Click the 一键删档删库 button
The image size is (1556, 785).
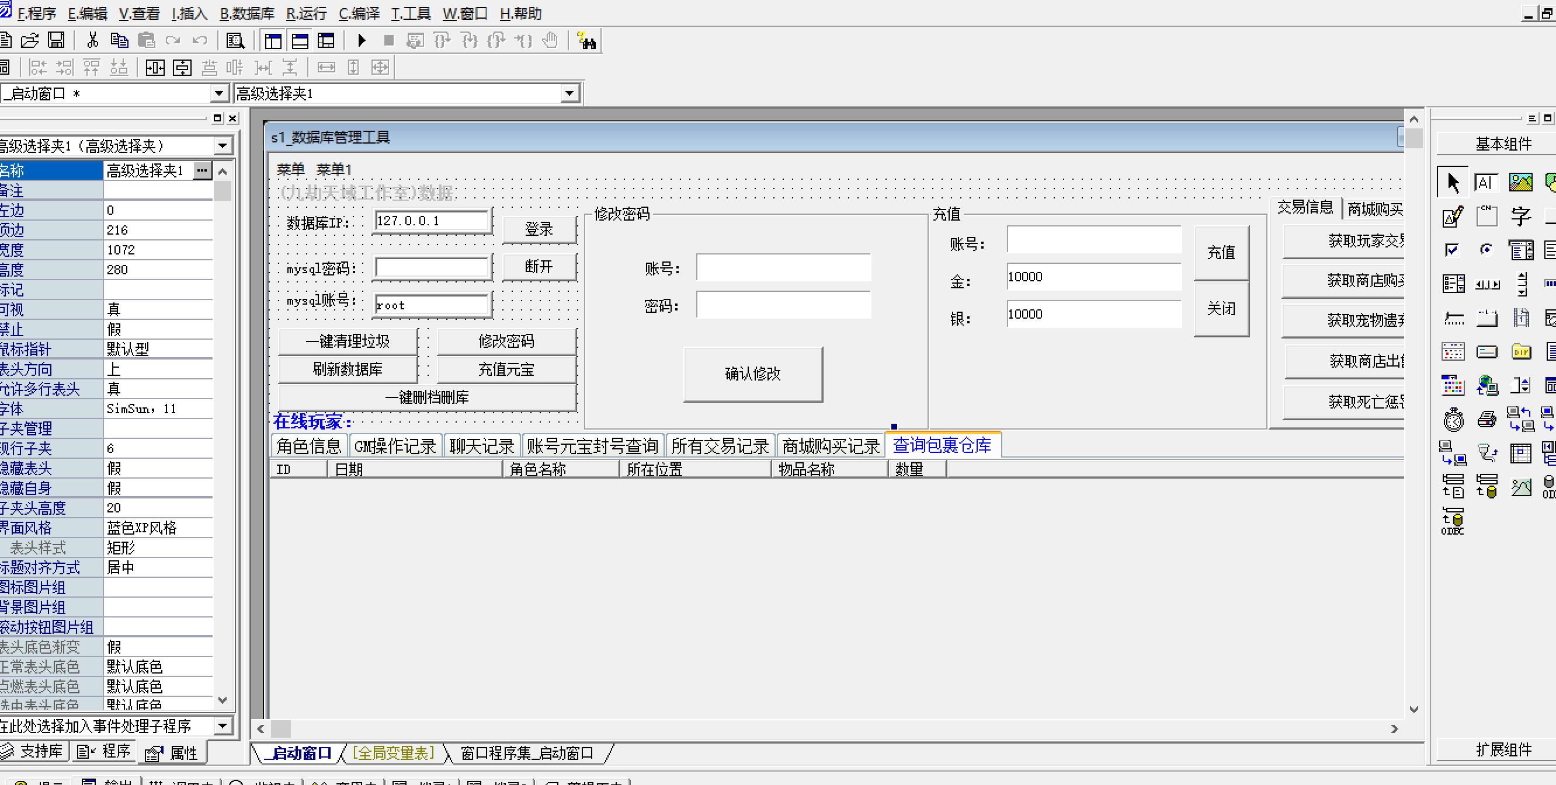tap(427, 397)
